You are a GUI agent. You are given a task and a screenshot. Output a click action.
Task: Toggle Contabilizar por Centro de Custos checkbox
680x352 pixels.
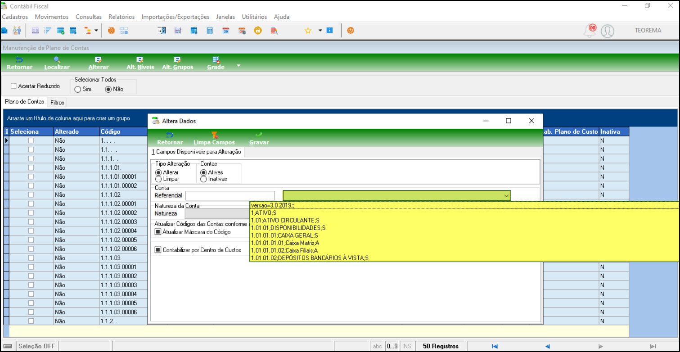(x=158, y=250)
